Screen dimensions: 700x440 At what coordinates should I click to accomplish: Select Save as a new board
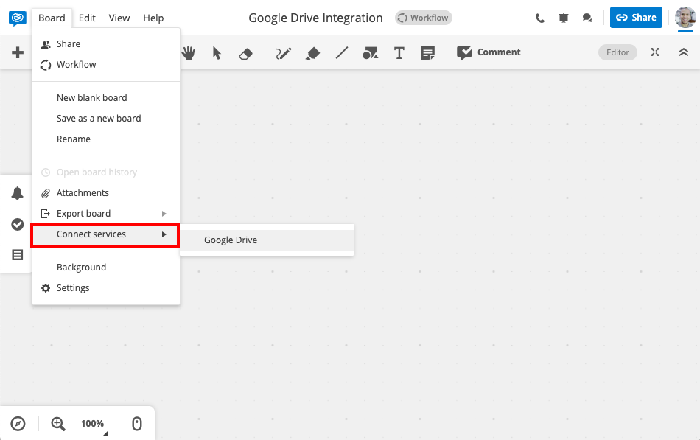pyautogui.click(x=106, y=119)
